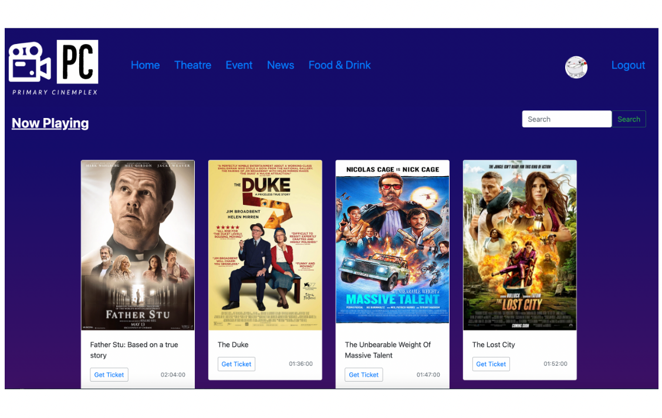Click the 02:04:00 runtime text
The image size is (662, 418).
point(173,375)
